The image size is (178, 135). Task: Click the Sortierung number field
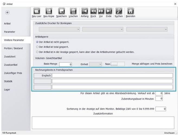point(161,109)
